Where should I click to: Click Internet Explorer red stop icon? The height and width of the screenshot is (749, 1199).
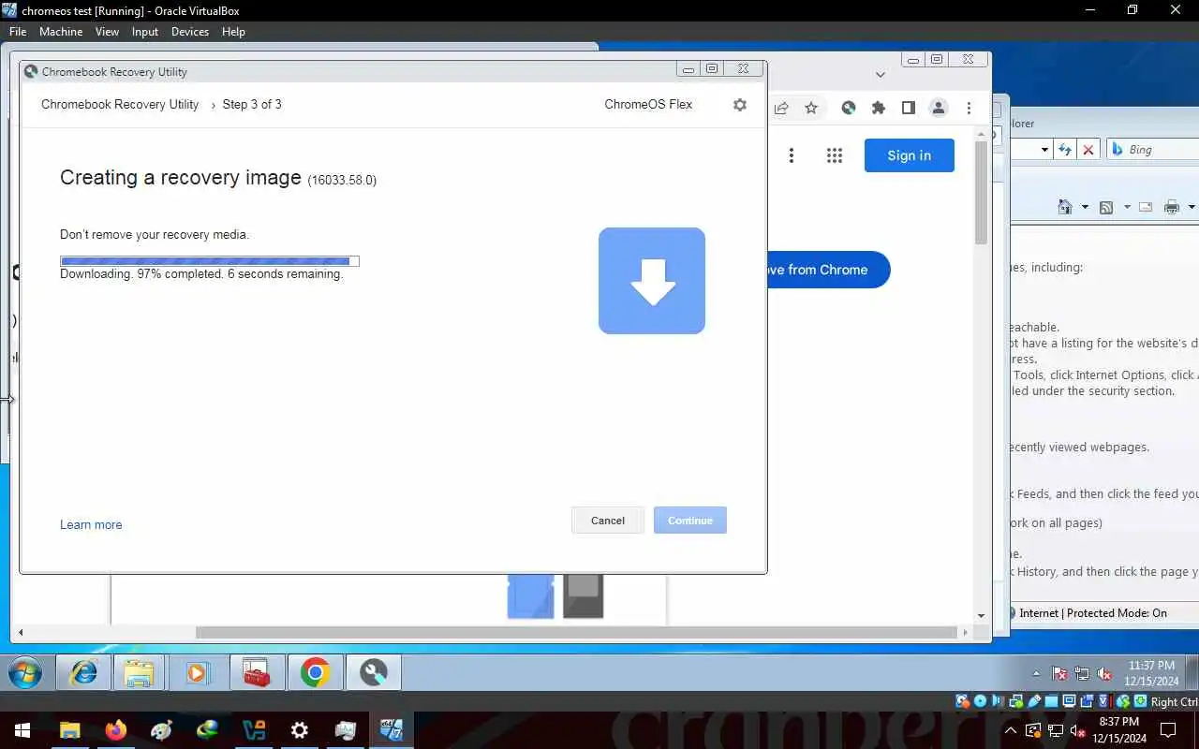coord(1088,150)
